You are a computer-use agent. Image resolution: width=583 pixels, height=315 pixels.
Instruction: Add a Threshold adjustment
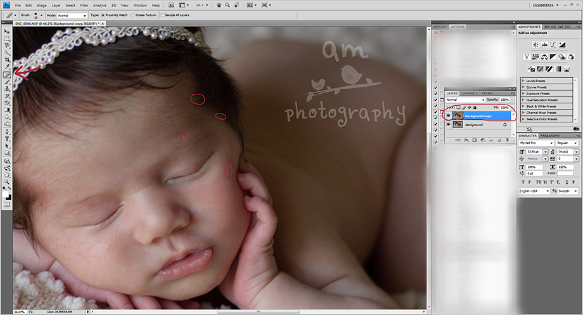click(x=549, y=69)
